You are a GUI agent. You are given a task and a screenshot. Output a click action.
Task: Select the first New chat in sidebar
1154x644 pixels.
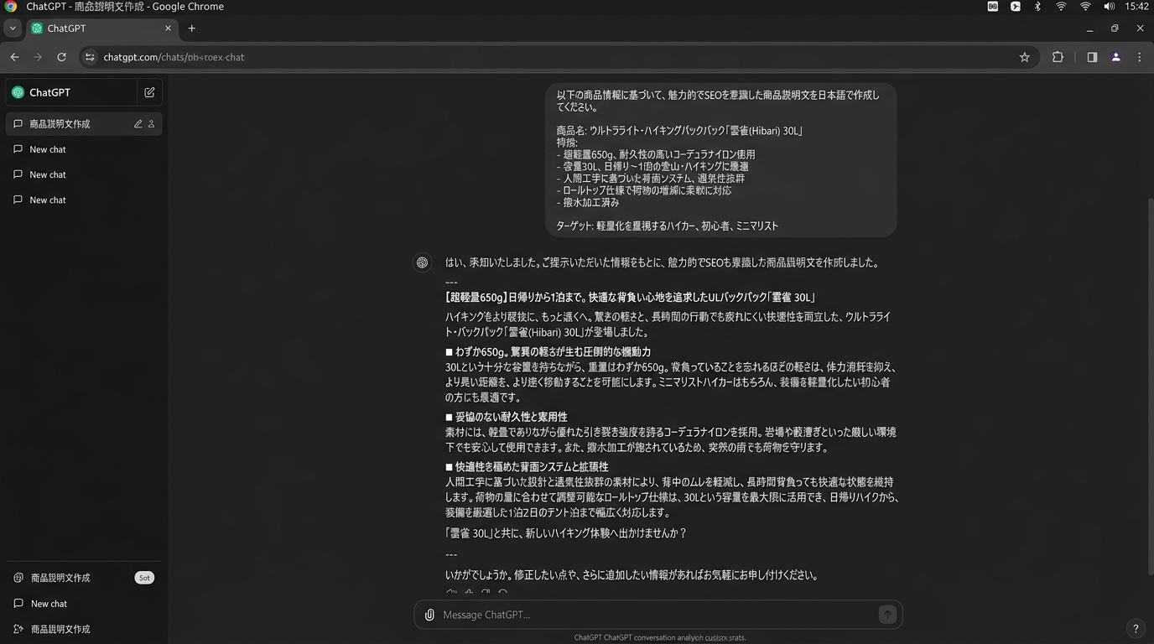(x=48, y=149)
